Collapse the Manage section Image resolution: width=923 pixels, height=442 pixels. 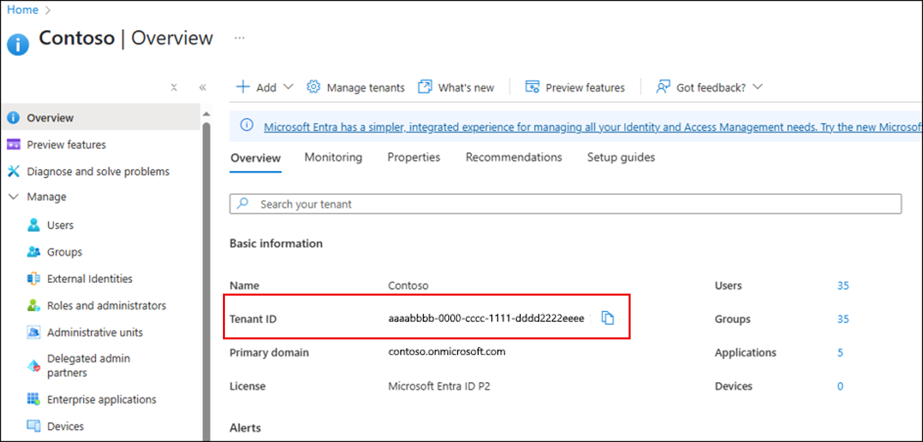(14, 197)
